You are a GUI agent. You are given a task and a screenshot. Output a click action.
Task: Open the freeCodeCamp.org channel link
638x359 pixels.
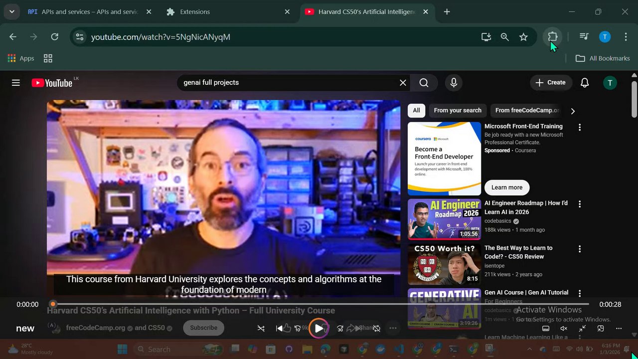(x=96, y=328)
